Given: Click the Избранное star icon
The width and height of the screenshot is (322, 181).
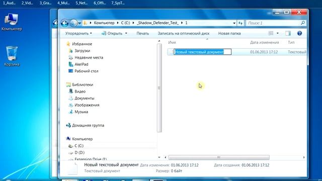Looking at the screenshot, I should (x=68, y=44).
